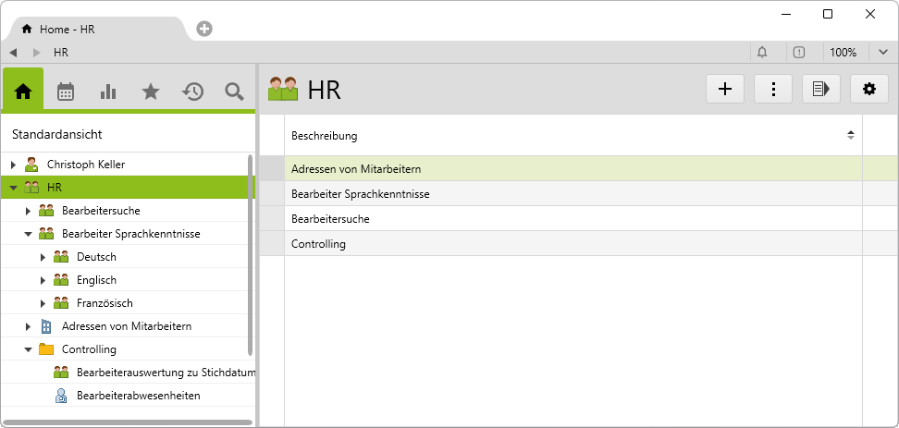Open the gear settings button

pyautogui.click(x=868, y=89)
